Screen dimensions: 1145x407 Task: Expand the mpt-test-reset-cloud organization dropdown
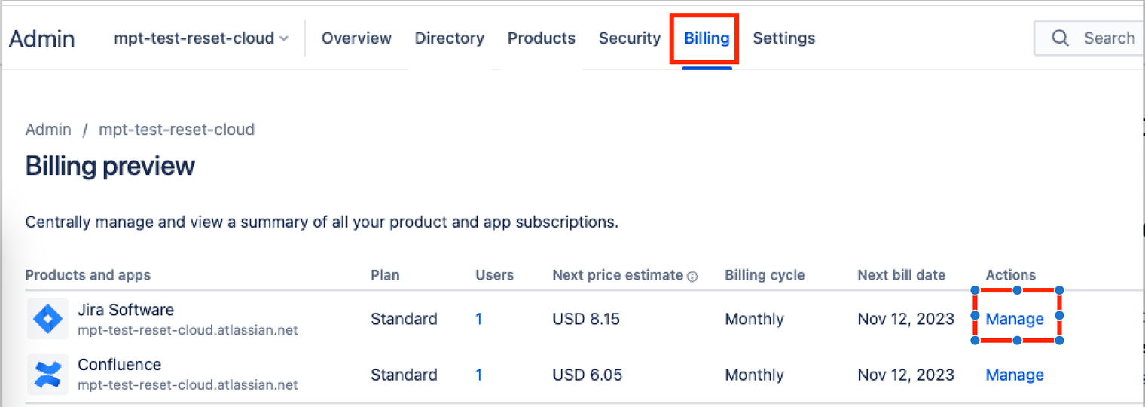201,38
